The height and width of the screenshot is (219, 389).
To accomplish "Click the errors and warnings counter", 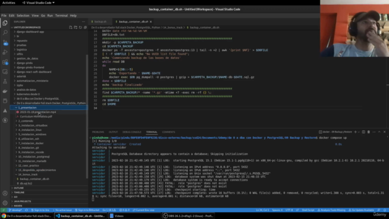I will pyautogui.click(x=125, y=210).
